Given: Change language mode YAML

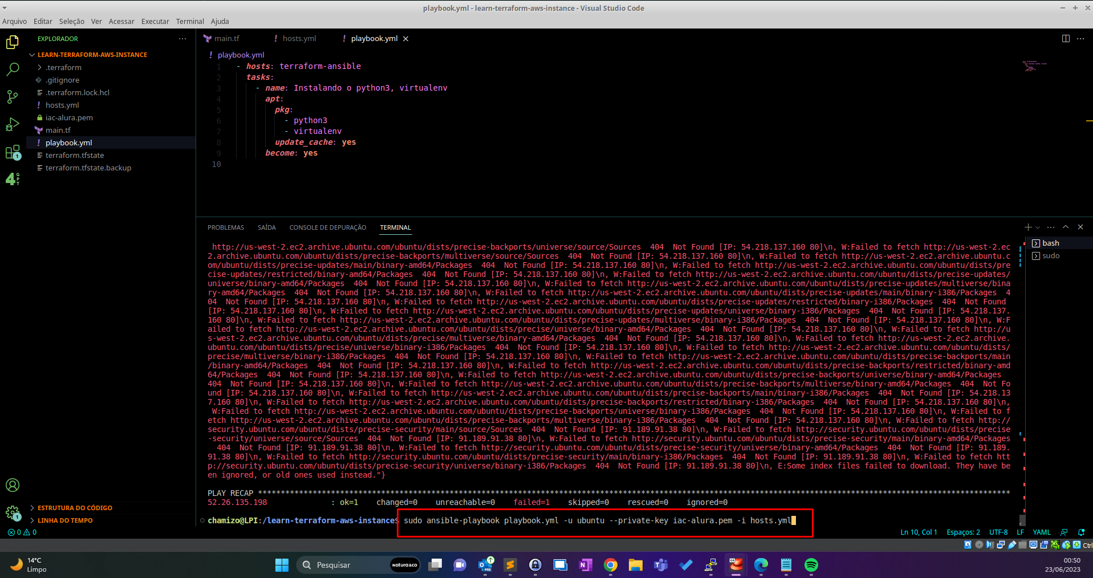Looking at the screenshot, I should pos(1042,532).
